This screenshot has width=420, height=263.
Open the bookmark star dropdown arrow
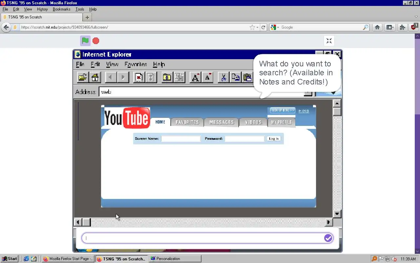click(257, 27)
